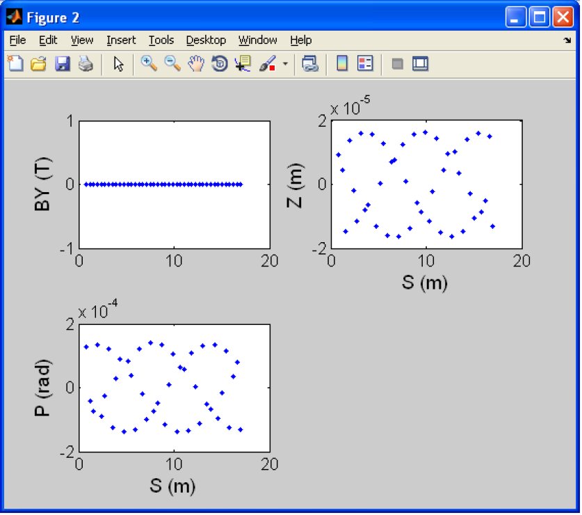Click the MATLAB logo in title bar
This screenshot has height=515, width=582.
(14, 17)
